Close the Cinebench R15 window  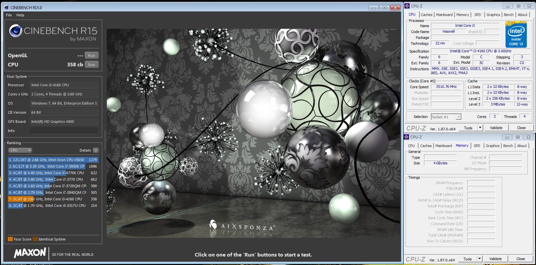395,8
